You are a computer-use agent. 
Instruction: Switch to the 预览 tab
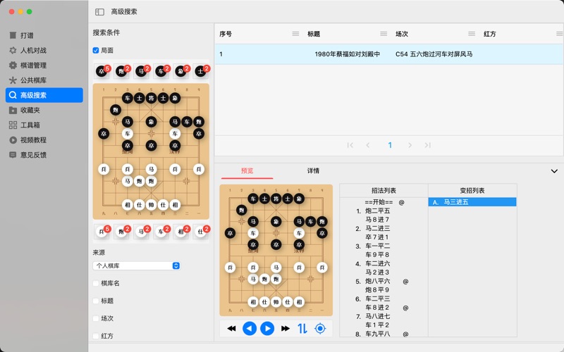pos(247,170)
